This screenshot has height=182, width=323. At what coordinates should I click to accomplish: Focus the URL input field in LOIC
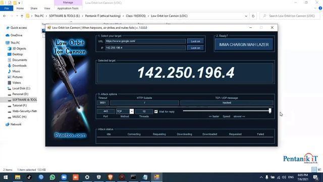click(145, 41)
